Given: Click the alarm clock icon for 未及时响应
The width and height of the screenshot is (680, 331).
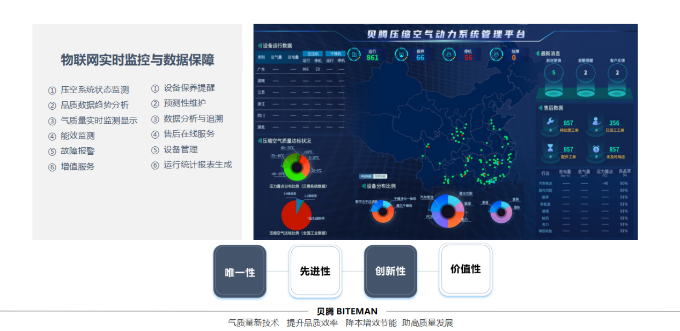Looking at the screenshot, I should 596,148.
